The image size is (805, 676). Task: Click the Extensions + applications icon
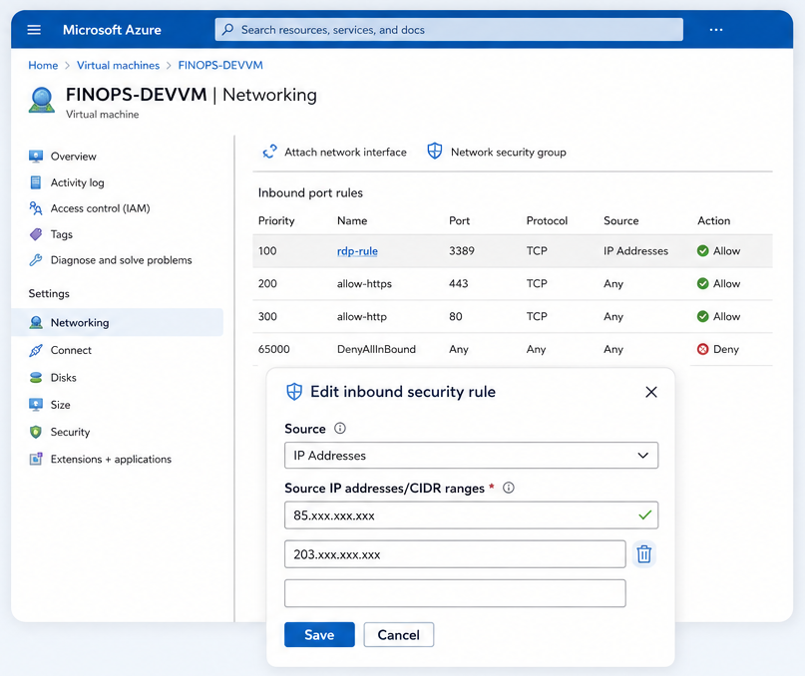[x=36, y=459]
